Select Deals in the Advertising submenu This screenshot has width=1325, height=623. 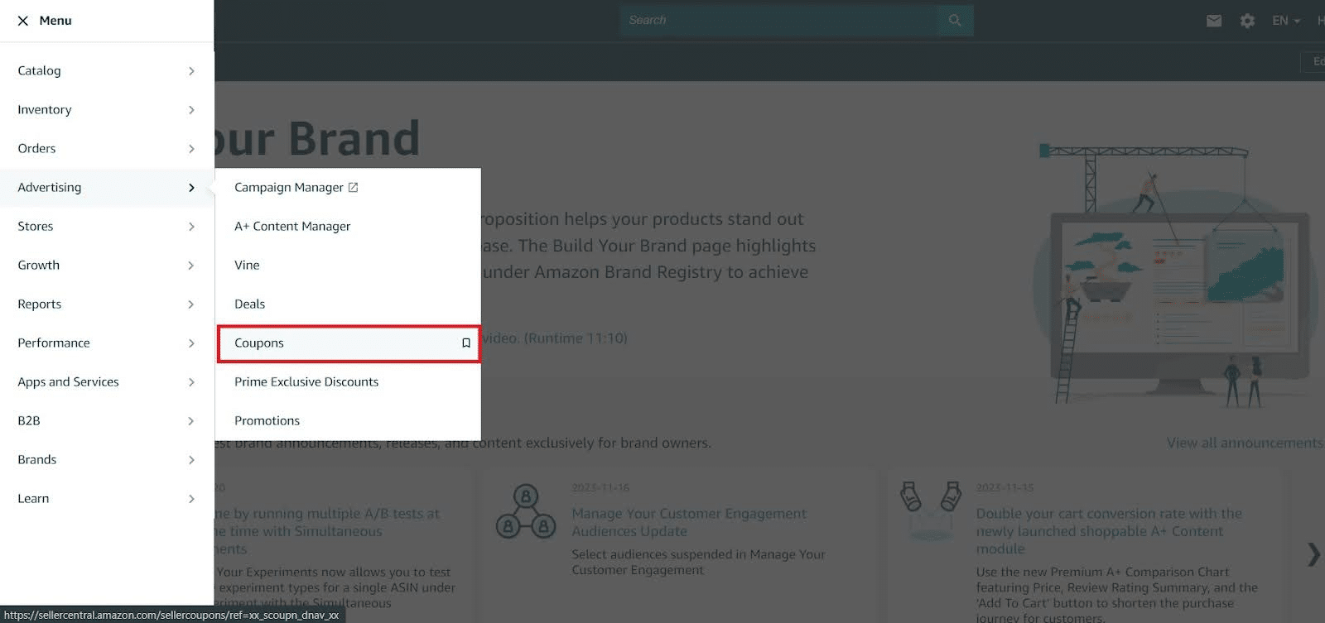click(x=249, y=304)
